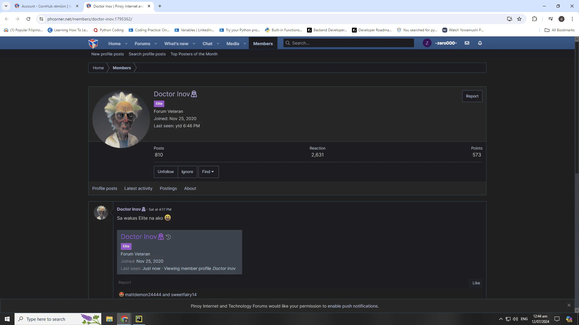
Task: Click Chrome icon in taskbar
Action: pyautogui.click(x=124, y=319)
